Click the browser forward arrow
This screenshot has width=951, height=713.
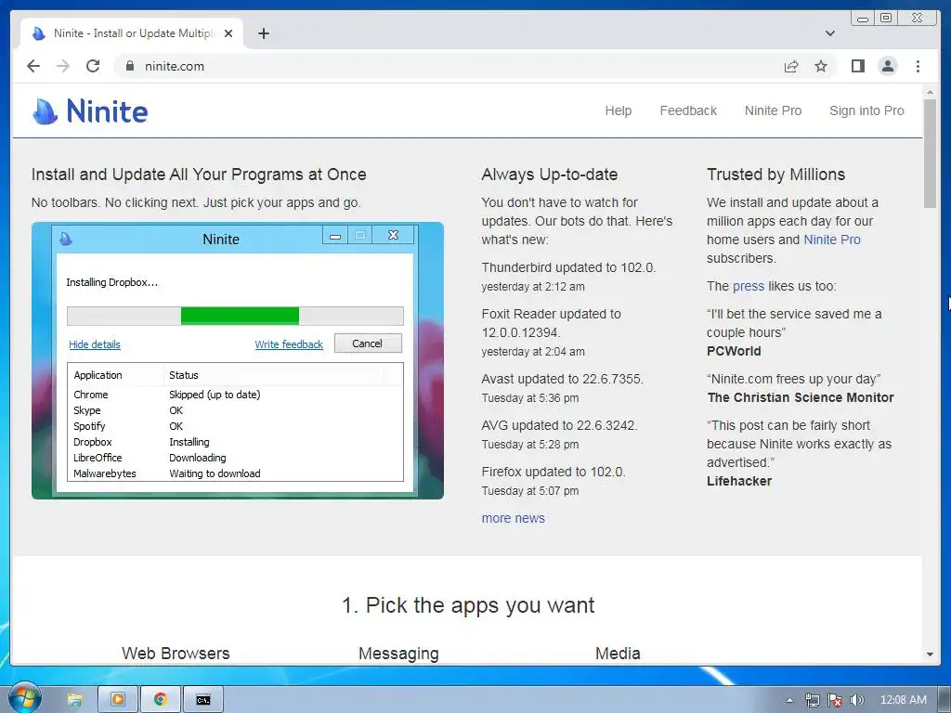[x=63, y=66]
